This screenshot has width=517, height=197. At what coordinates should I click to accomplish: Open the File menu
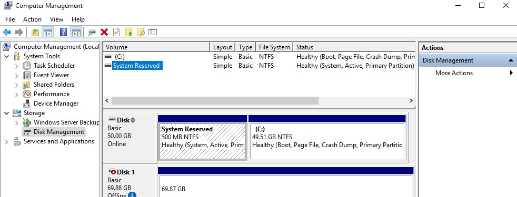[10, 19]
